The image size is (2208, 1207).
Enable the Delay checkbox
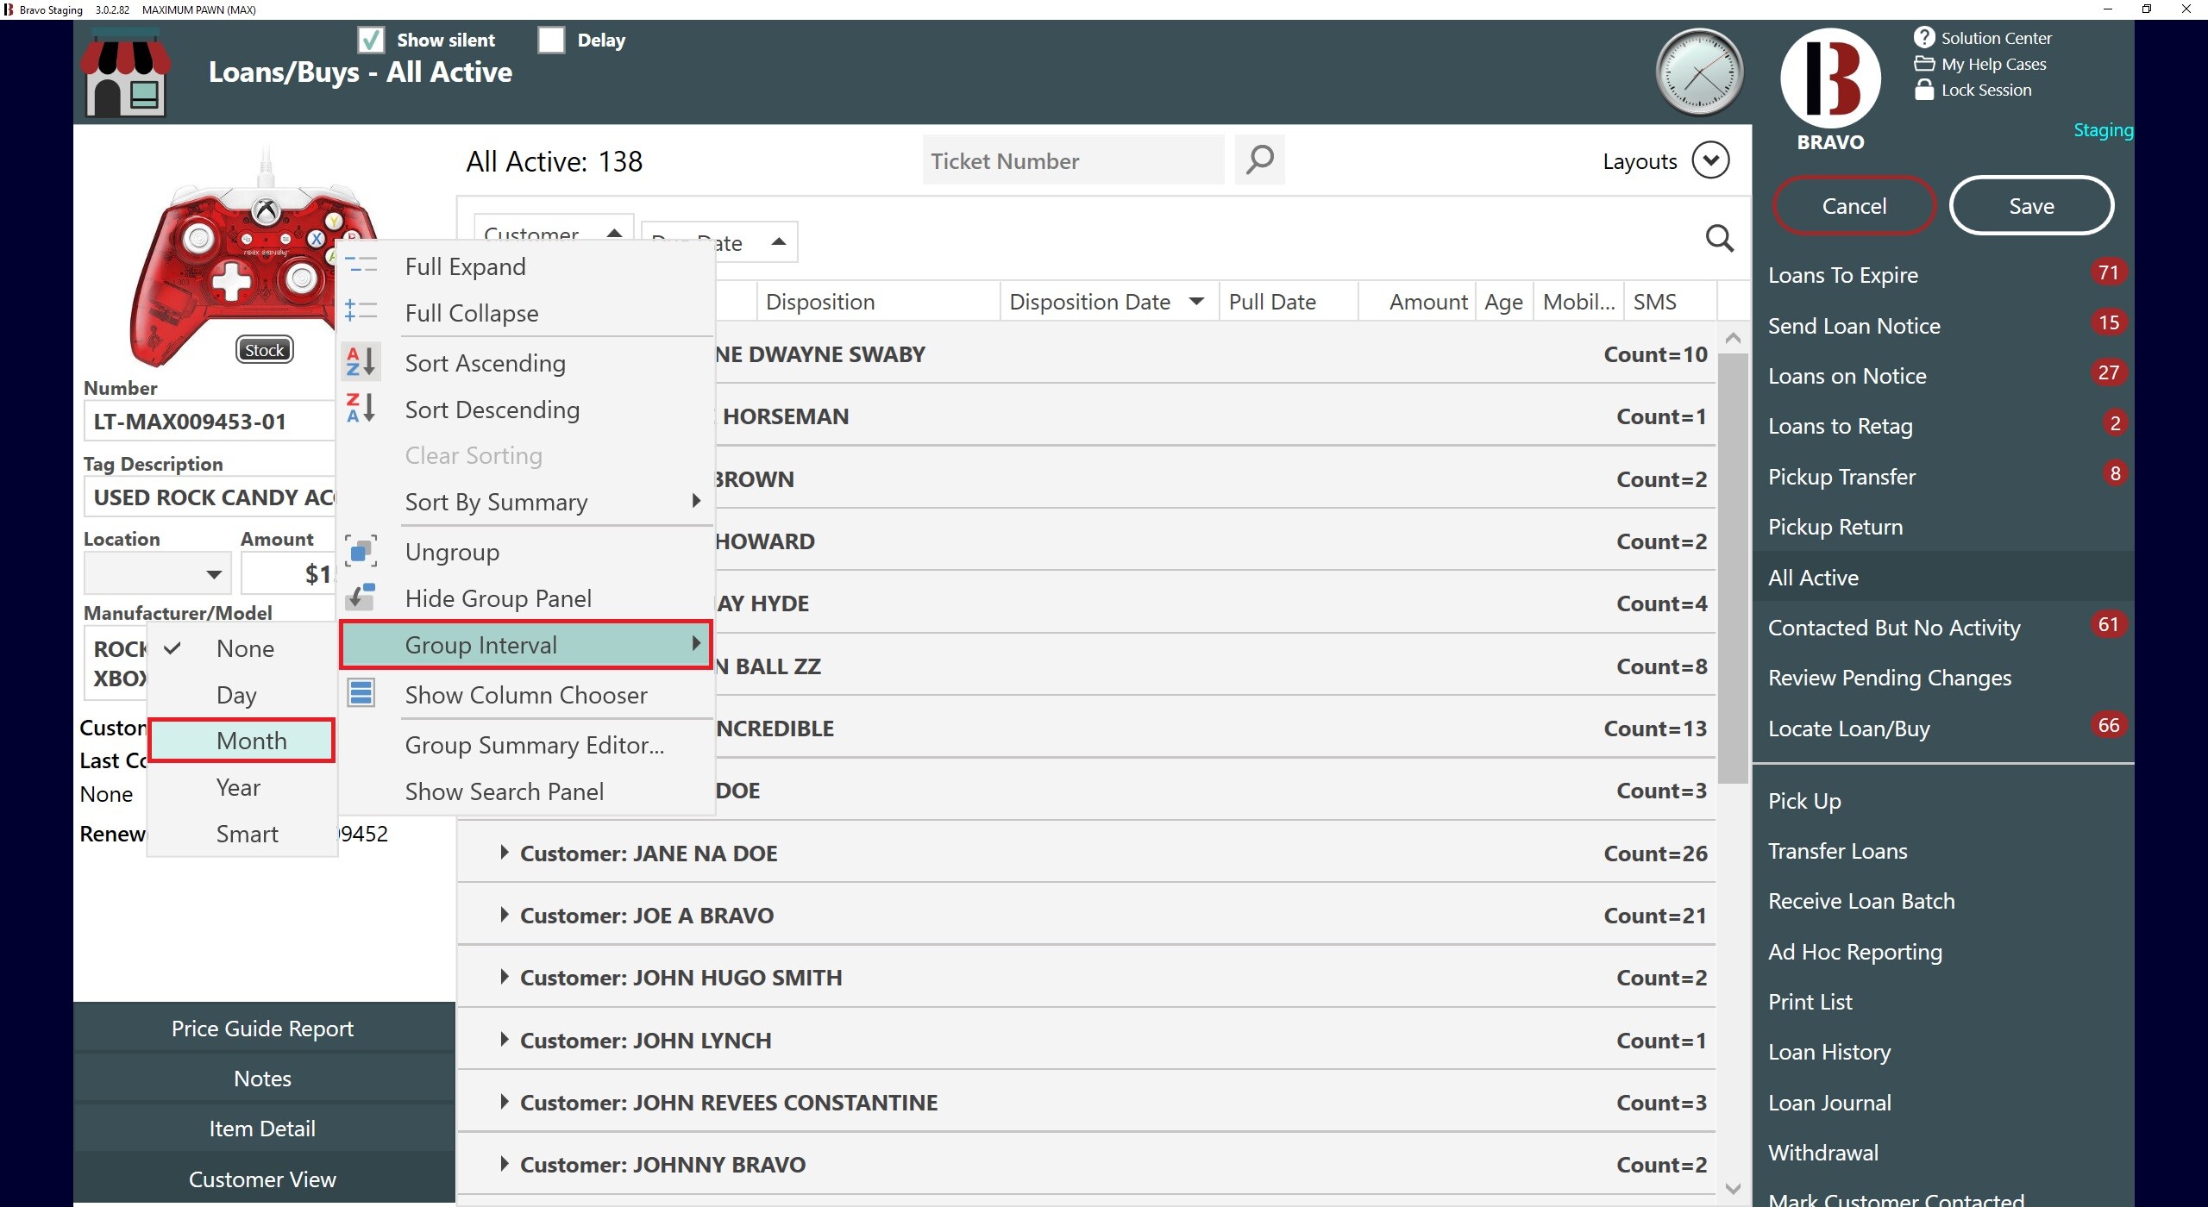[x=551, y=40]
